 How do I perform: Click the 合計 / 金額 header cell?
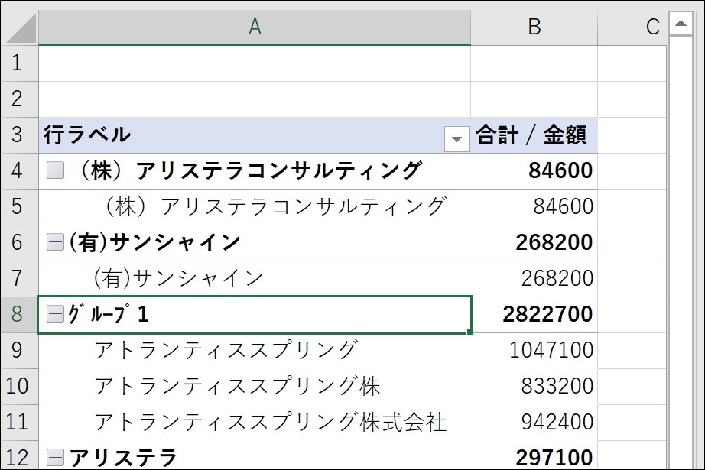click(x=533, y=135)
